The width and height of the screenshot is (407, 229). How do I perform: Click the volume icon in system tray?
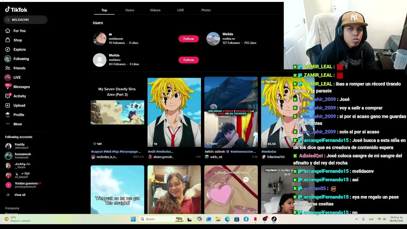tap(384, 219)
